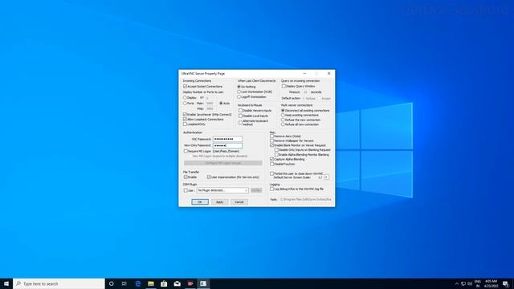The height and width of the screenshot is (289, 514).
Task: Click the network icon in system tray
Action: click(463, 283)
